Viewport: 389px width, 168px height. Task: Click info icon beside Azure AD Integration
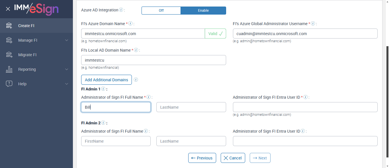click(x=121, y=10)
